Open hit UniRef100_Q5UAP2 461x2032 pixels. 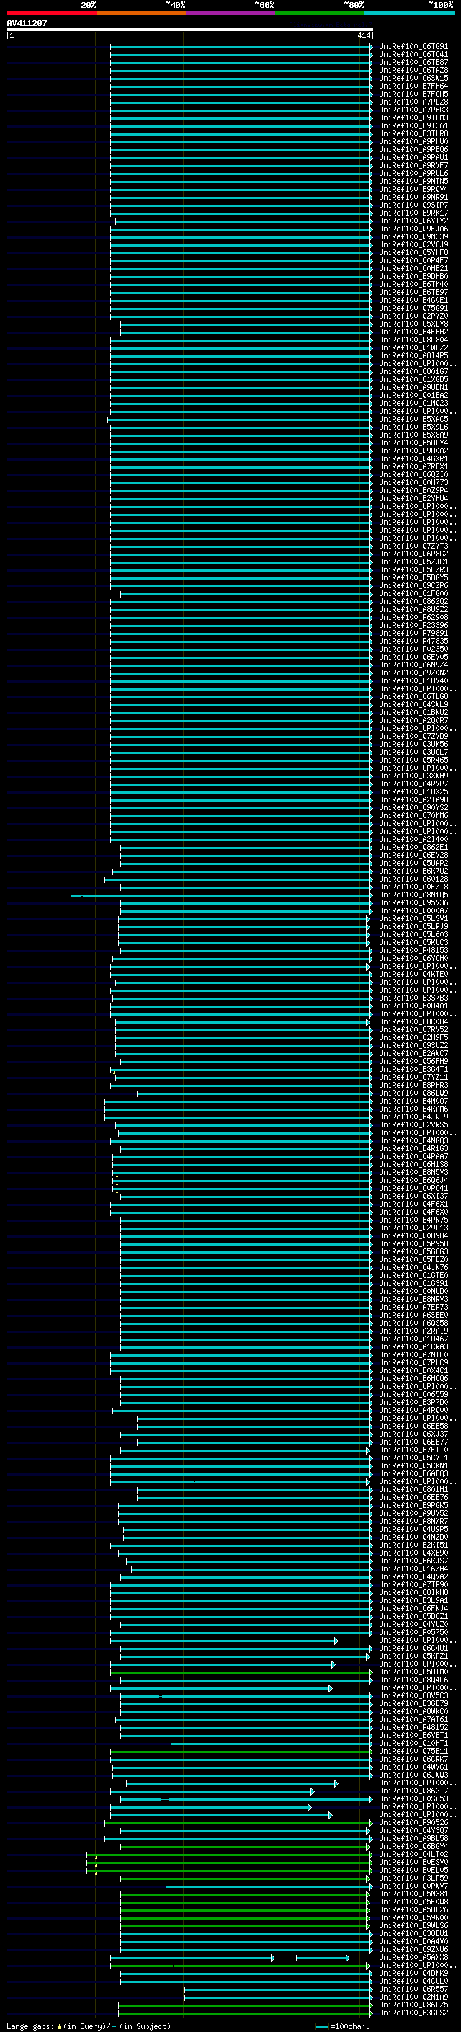(413, 863)
